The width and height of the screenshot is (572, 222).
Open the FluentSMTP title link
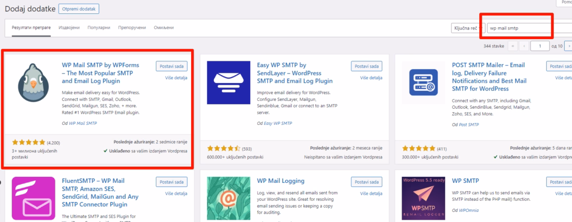(x=100, y=192)
